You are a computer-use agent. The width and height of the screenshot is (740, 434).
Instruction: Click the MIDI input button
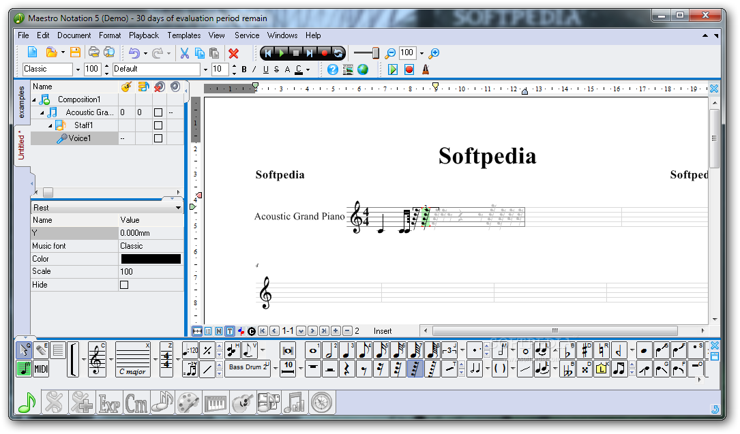(41, 369)
